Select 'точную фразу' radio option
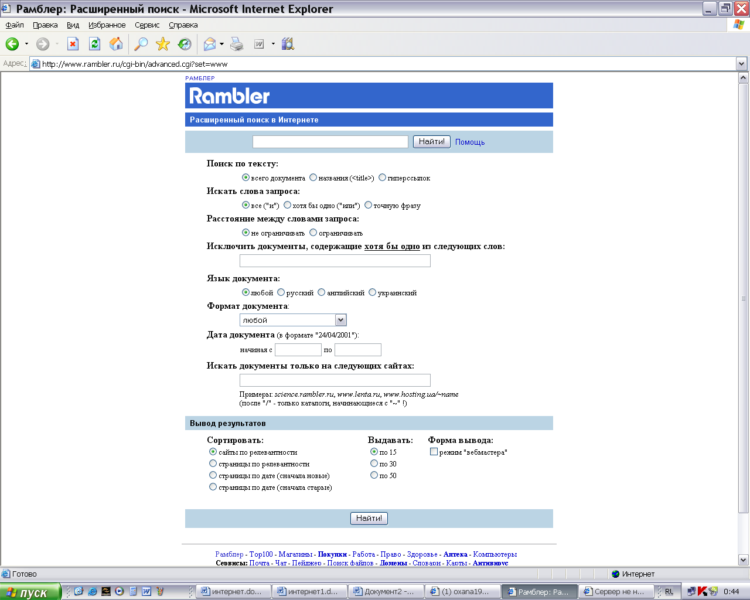The width and height of the screenshot is (750, 600). 369,205
